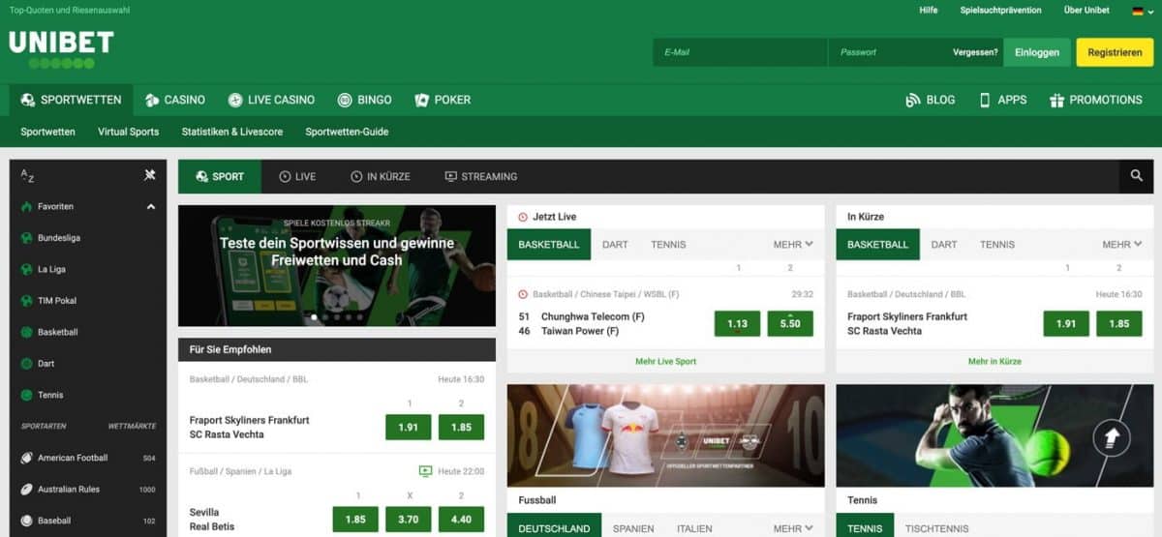This screenshot has height=537, width=1162.
Task: Select odds 1.85 for Sevilla
Action: point(355,520)
